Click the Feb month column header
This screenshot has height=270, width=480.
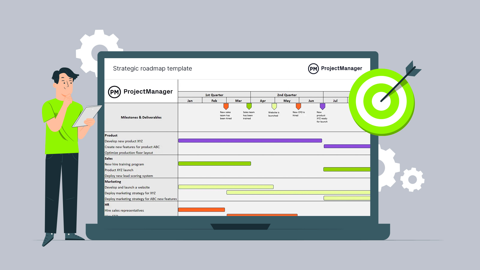click(x=214, y=101)
